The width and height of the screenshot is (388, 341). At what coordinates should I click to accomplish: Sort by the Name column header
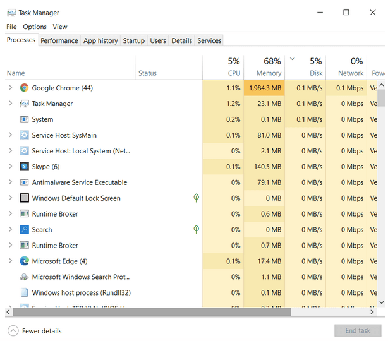point(70,68)
